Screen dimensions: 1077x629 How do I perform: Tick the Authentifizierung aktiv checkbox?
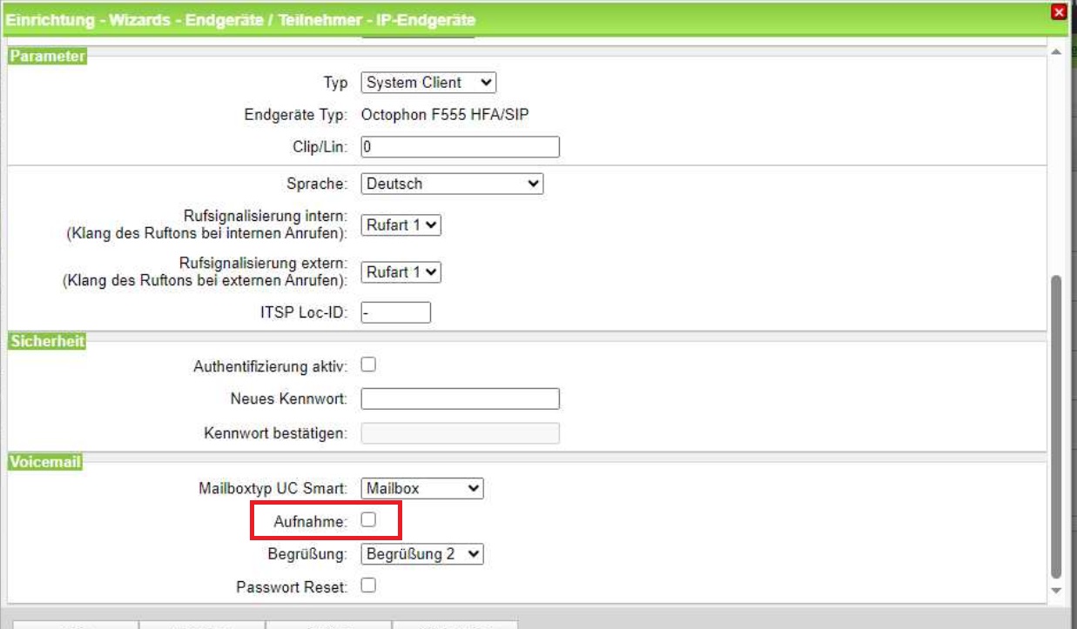point(368,365)
